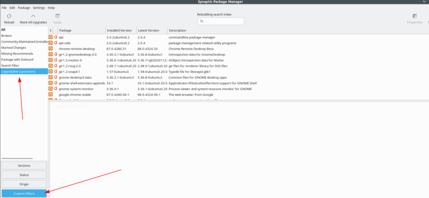Toggle the status checkbox for apt-utils

pyautogui.click(x=51, y=43)
